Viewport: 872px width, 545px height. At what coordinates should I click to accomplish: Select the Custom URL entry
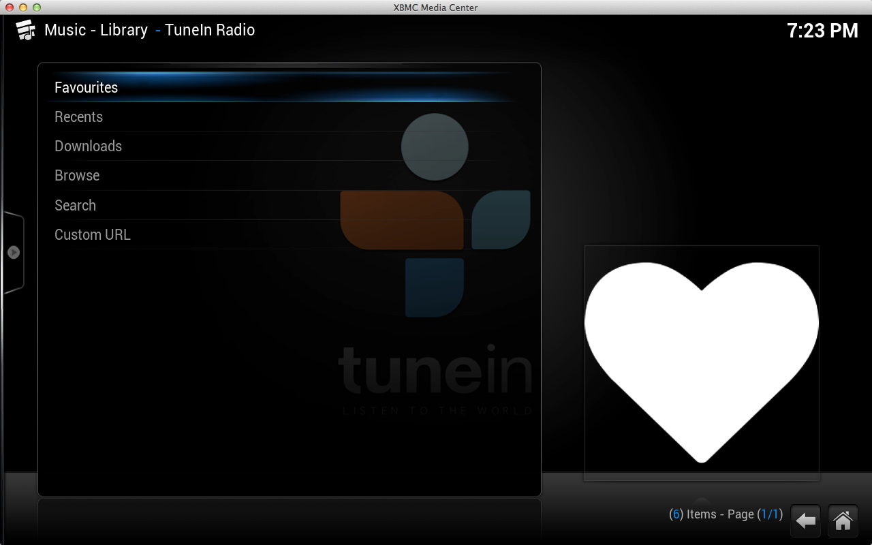point(92,234)
